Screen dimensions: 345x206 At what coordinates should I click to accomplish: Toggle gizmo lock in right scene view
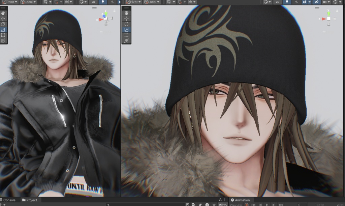pos(337,10)
